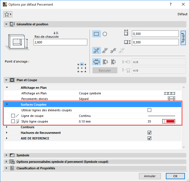Select the rectangular opening shape

(x=97, y=34)
